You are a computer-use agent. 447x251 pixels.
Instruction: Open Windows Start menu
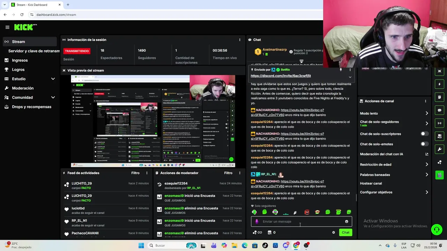tap(141, 245)
